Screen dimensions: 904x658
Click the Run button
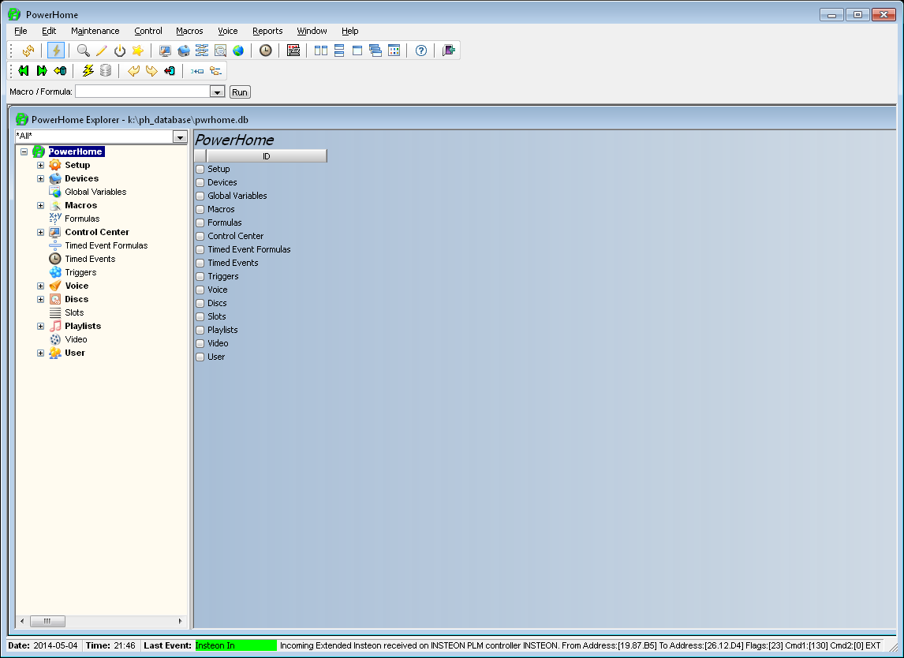point(240,92)
